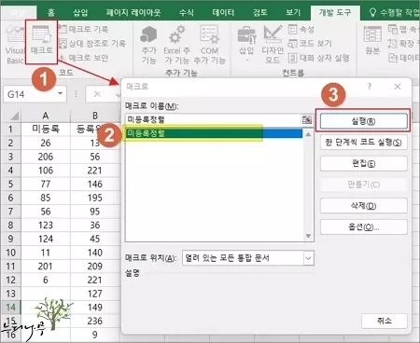Click the 삭제(D) delete button
This screenshot has width=420, height=343.
[363, 206]
